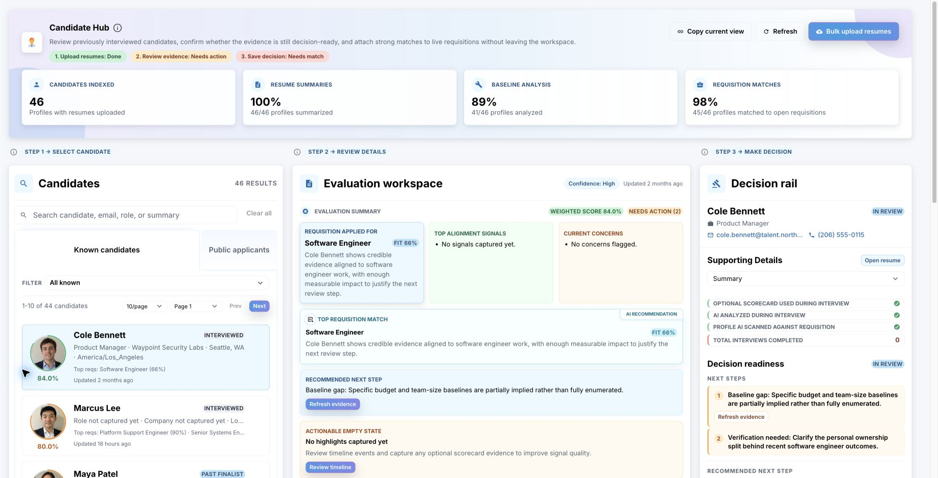Click the Step 3 info icon
The height and width of the screenshot is (478, 938).
(x=705, y=152)
